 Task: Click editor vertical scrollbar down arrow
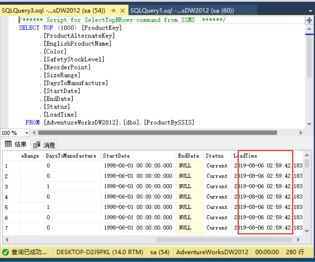[x=309, y=124]
